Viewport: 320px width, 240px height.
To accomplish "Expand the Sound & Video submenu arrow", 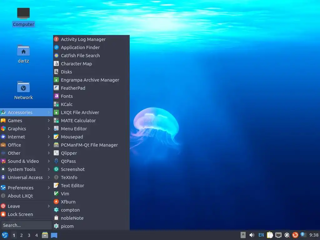I will [x=49, y=161].
